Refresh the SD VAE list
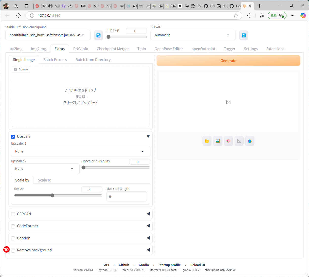The width and height of the screenshot is (309, 277). point(244,35)
